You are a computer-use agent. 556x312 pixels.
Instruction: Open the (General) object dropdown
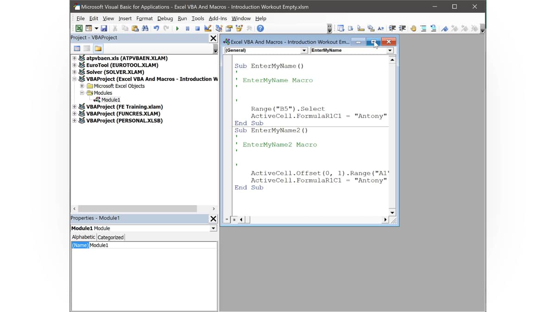(x=304, y=50)
